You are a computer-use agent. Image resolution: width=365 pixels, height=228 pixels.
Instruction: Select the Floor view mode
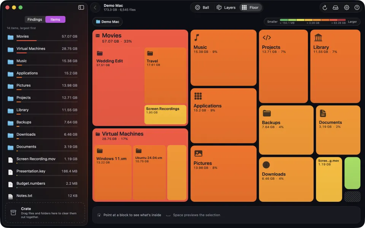[251, 8]
